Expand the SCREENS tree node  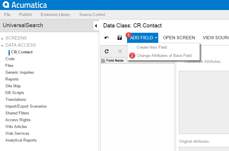pos(2,39)
